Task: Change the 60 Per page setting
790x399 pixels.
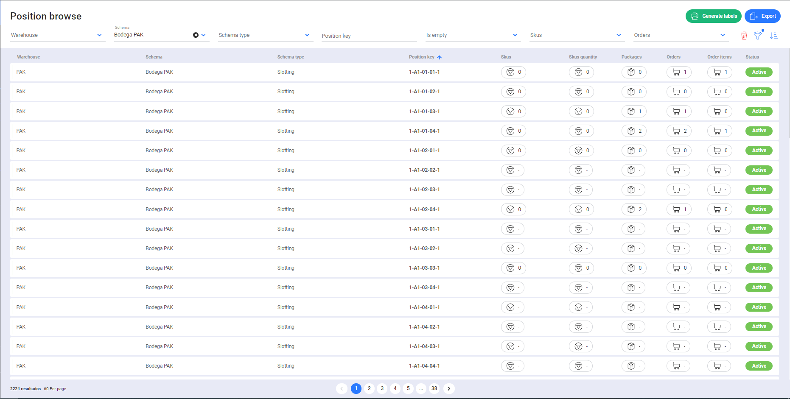Action: point(55,389)
